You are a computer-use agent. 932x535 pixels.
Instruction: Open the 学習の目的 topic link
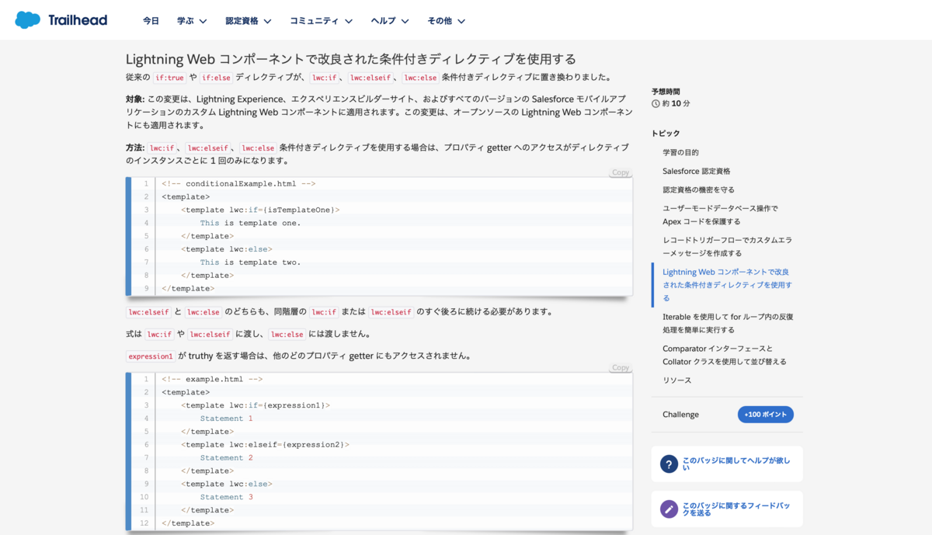click(x=680, y=152)
